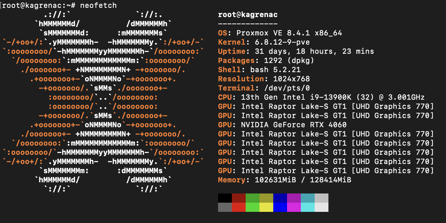Select the dark navy blue palette block
The width and height of the screenshot is (446, 223).
tap(280, 198)
